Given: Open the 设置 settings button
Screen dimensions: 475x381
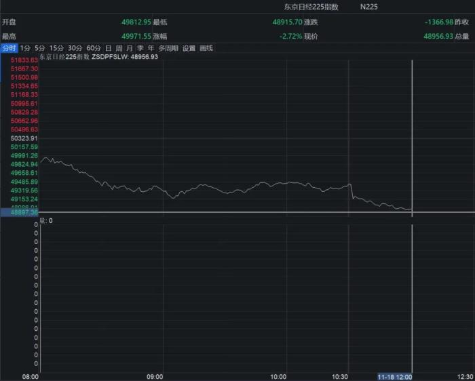Looking at the screenshot, I should (189, 48).
